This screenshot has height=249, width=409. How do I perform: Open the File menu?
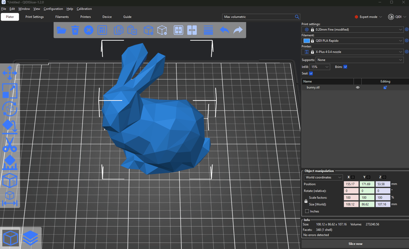pos(4,9)
